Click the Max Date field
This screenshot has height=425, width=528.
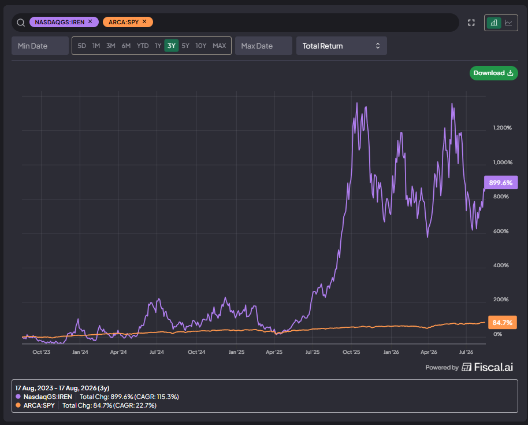263,46
